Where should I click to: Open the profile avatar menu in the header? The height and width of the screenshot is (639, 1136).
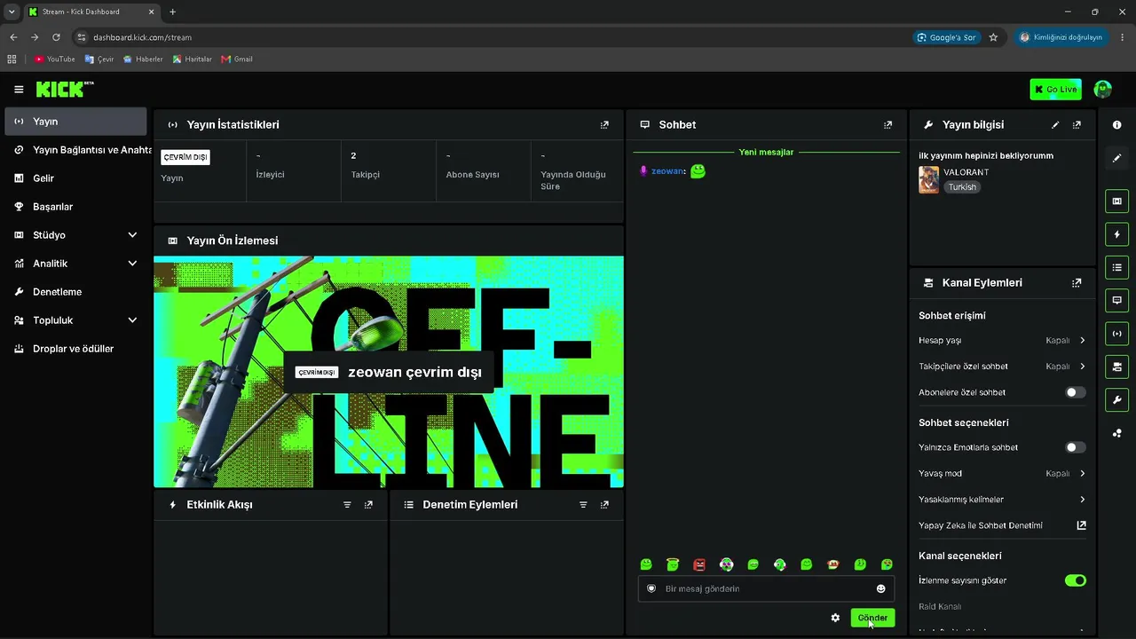point(1103,89)
